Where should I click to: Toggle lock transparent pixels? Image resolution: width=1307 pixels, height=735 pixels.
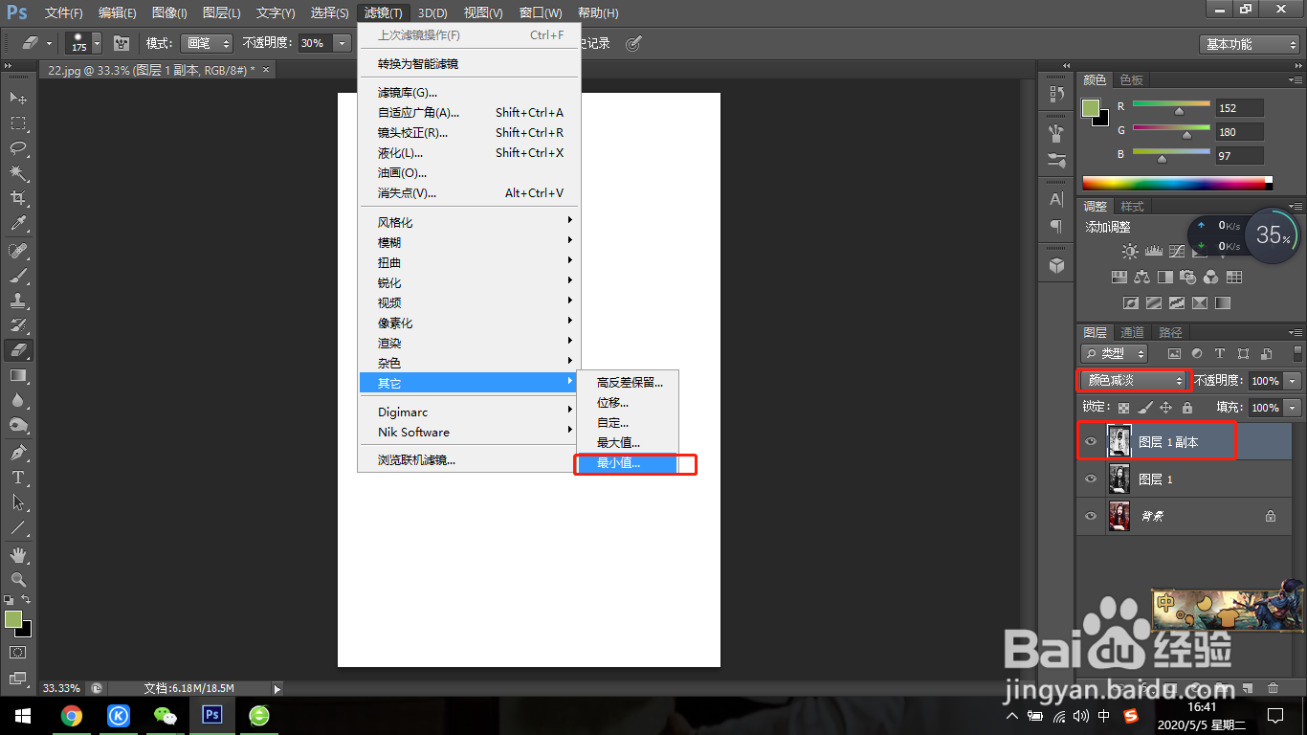(x=1124, y=408)
